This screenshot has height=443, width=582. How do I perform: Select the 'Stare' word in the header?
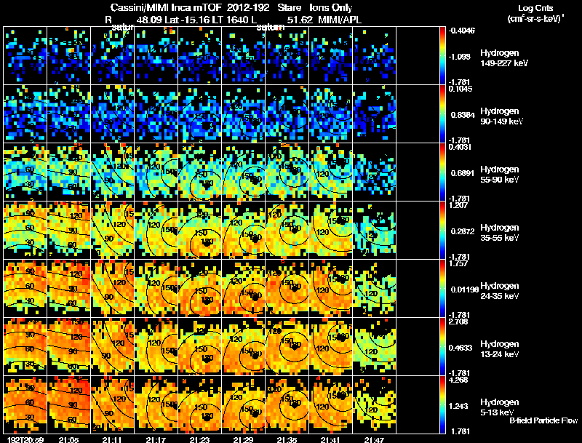click(289, 7)
